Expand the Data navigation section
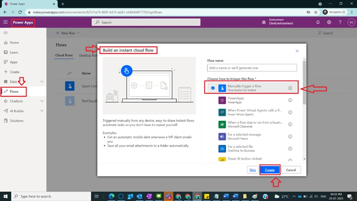The width and height of the screenshot is (357, 201). (x=42, y=81)
